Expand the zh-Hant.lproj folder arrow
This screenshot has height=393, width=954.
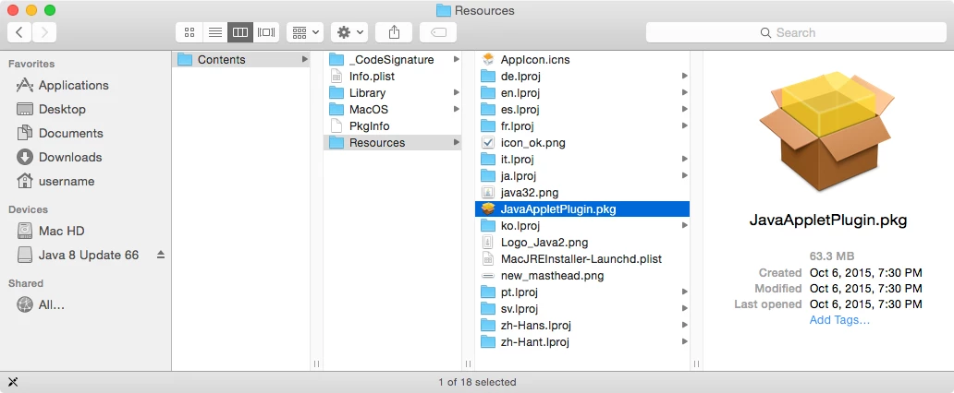pos(684,342)
